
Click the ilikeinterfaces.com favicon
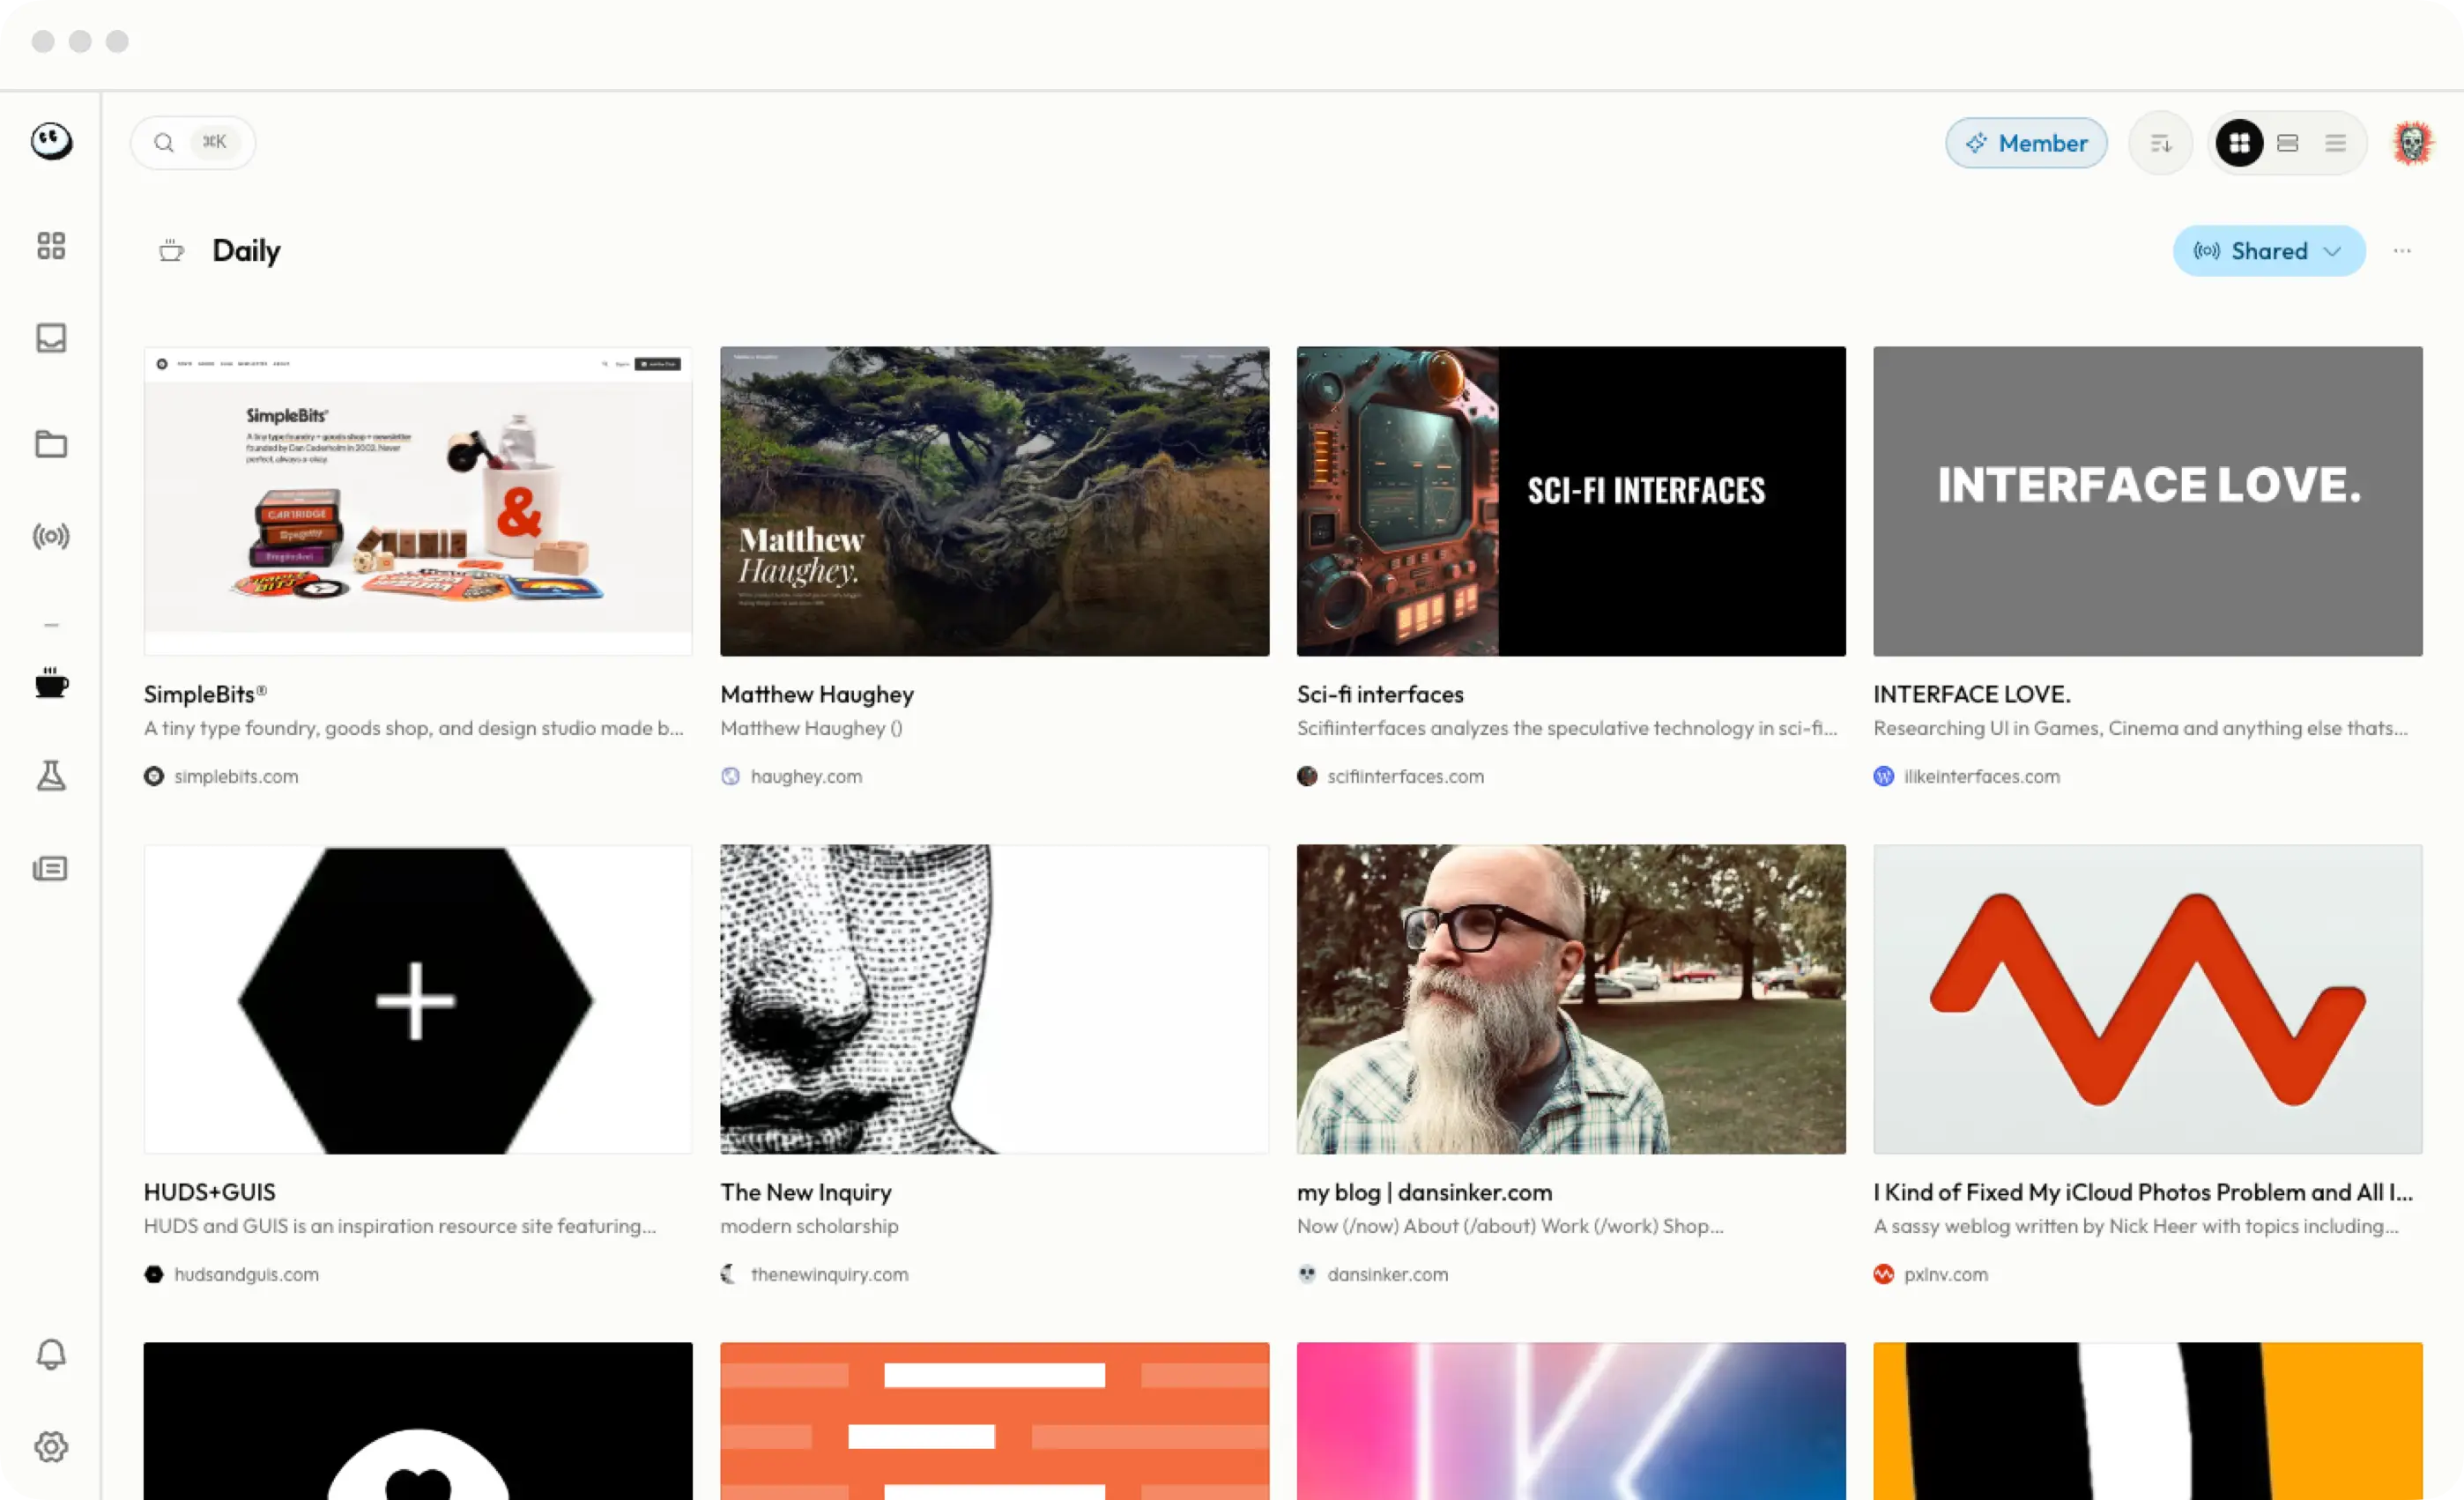pos(1883,776)
